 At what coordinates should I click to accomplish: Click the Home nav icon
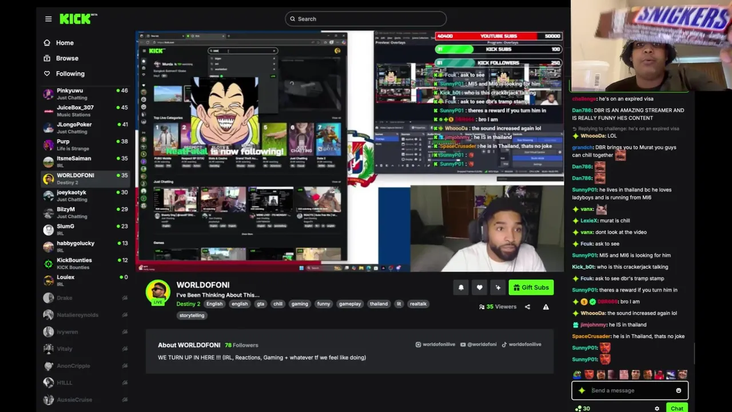click(47, 43)
